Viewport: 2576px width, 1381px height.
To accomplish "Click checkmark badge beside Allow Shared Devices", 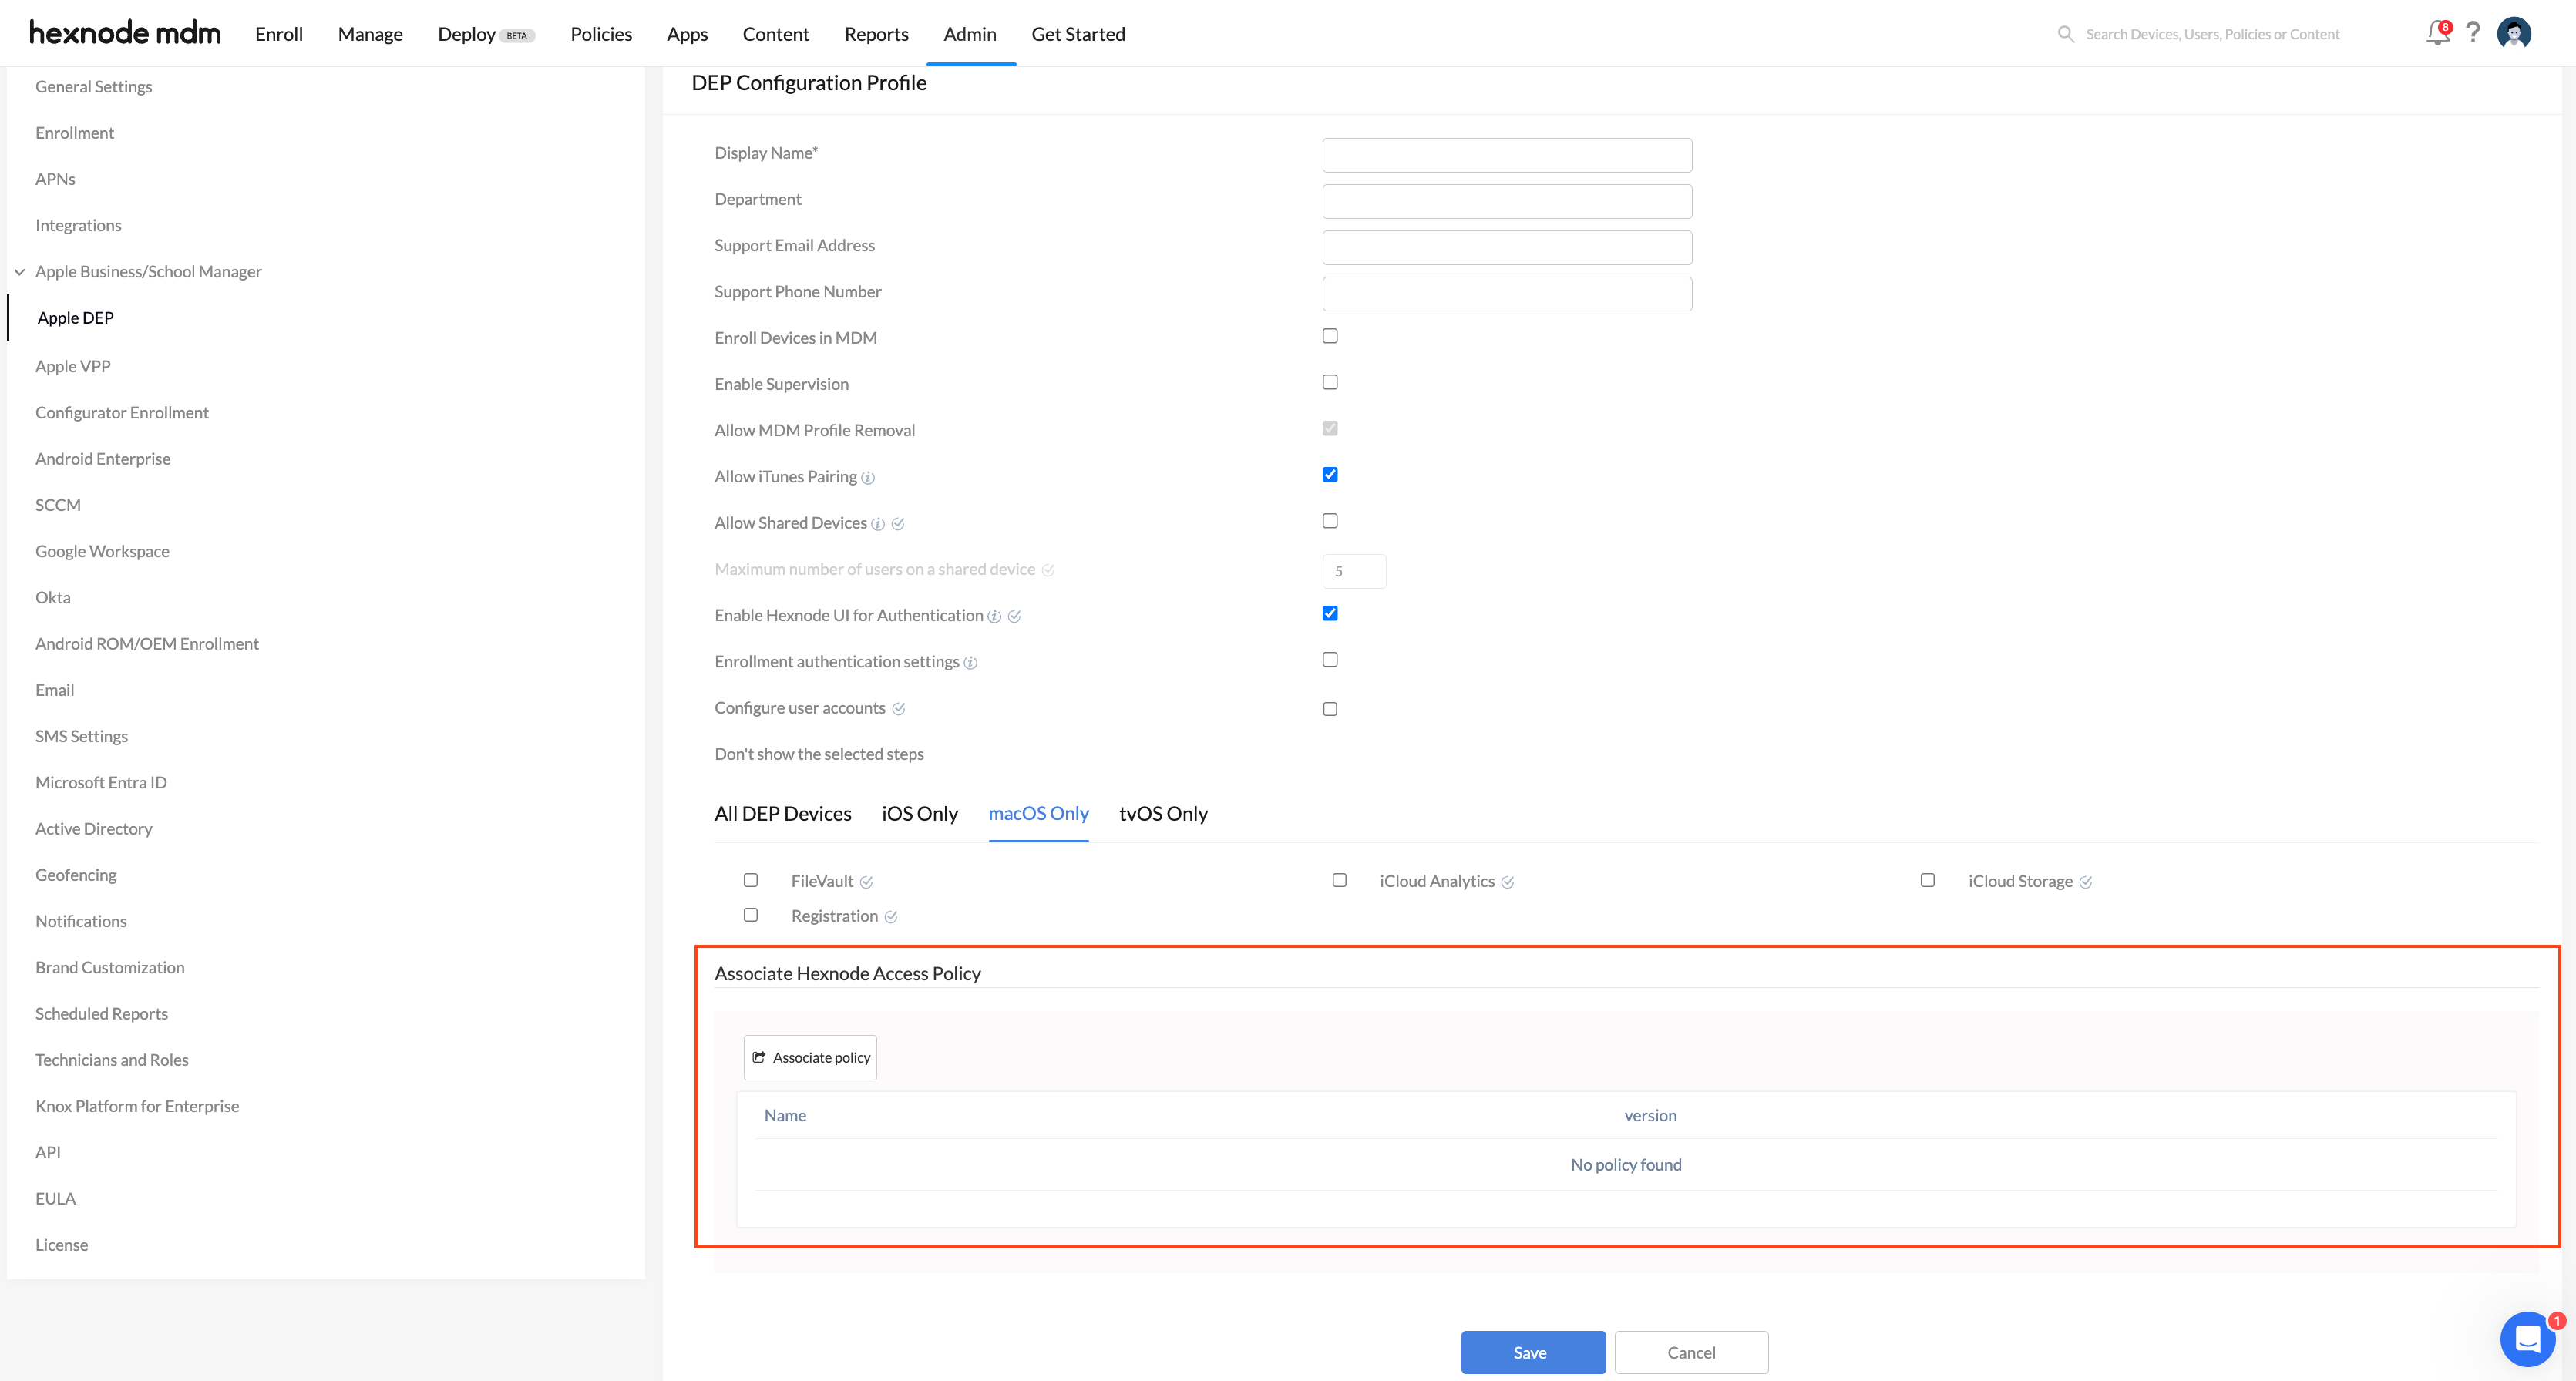I will 898,524.
